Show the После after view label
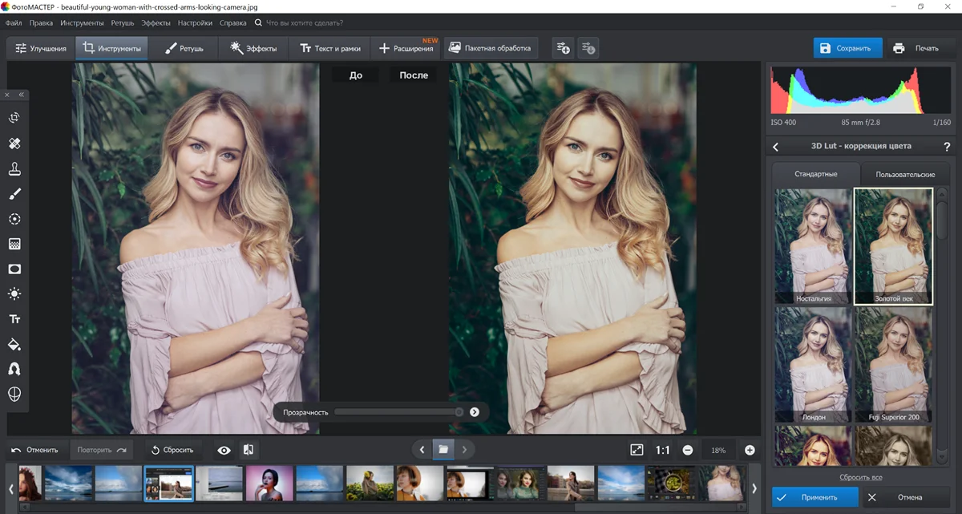This screenshot has height=514, width=962. click(414, 75)
